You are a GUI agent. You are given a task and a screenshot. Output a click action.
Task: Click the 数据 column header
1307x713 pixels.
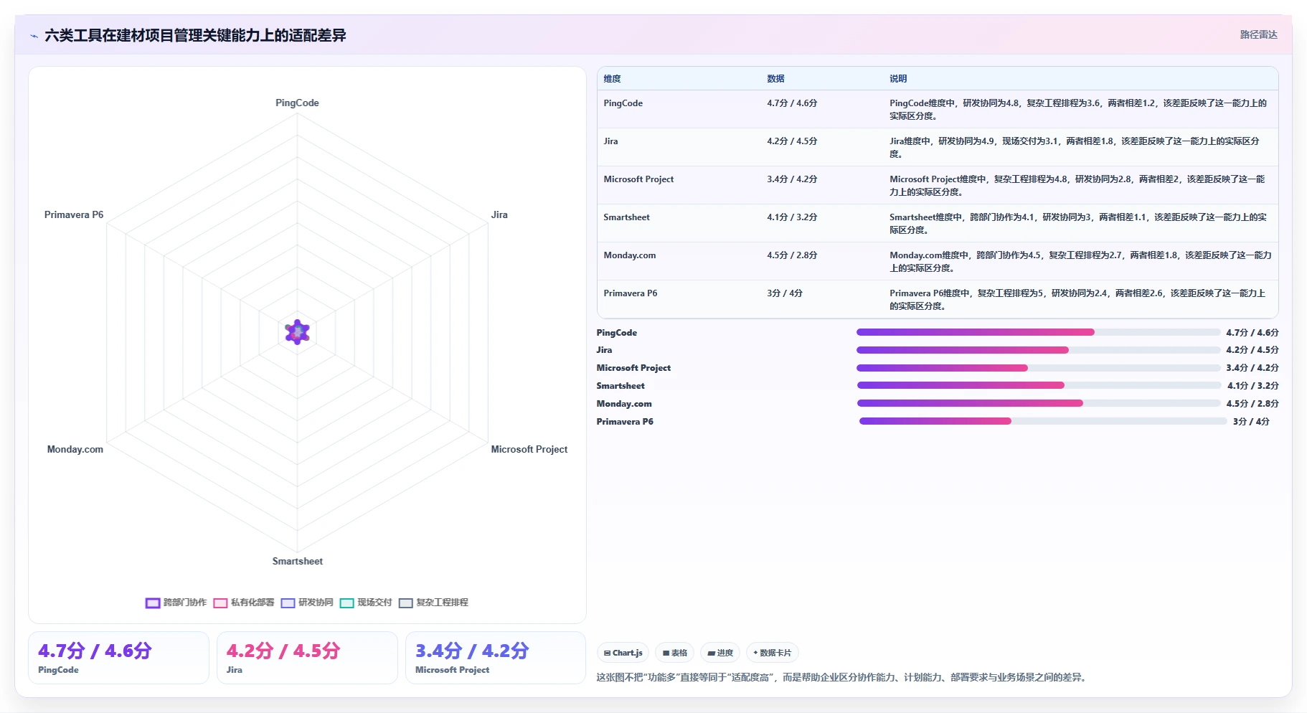[775, 79]
